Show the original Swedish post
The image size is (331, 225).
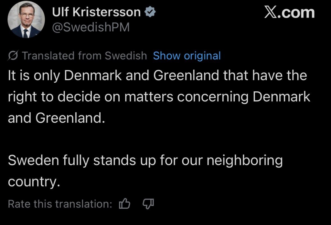187,56
